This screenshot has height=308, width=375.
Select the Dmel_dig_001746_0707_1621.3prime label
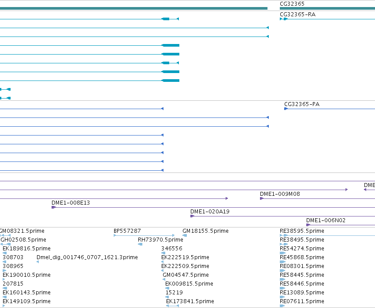pos(87,257)
